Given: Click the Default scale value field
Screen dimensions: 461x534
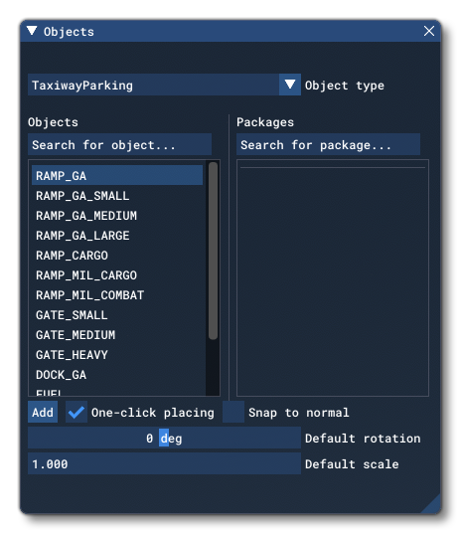Looking at the screenshot, I should click(164, 463).
